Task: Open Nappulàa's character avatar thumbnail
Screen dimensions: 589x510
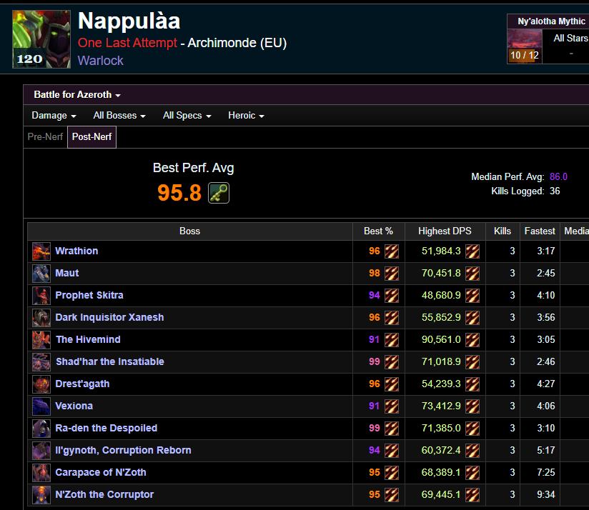Action: click(41, 39)
